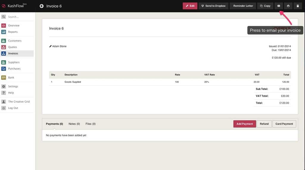Click the Reports chart icon in sidebar
The width and height of the screenshot is (305, 170).
4,32
